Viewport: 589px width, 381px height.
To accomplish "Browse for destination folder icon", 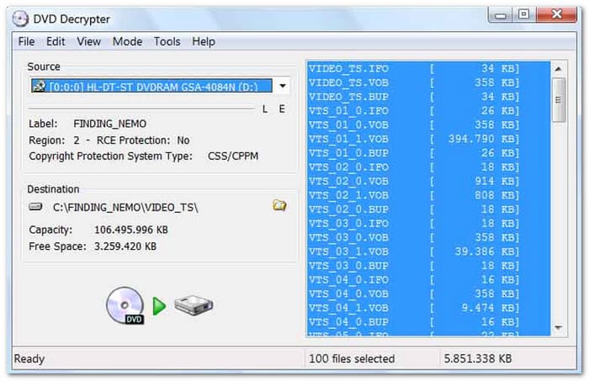I will [279, 205].
